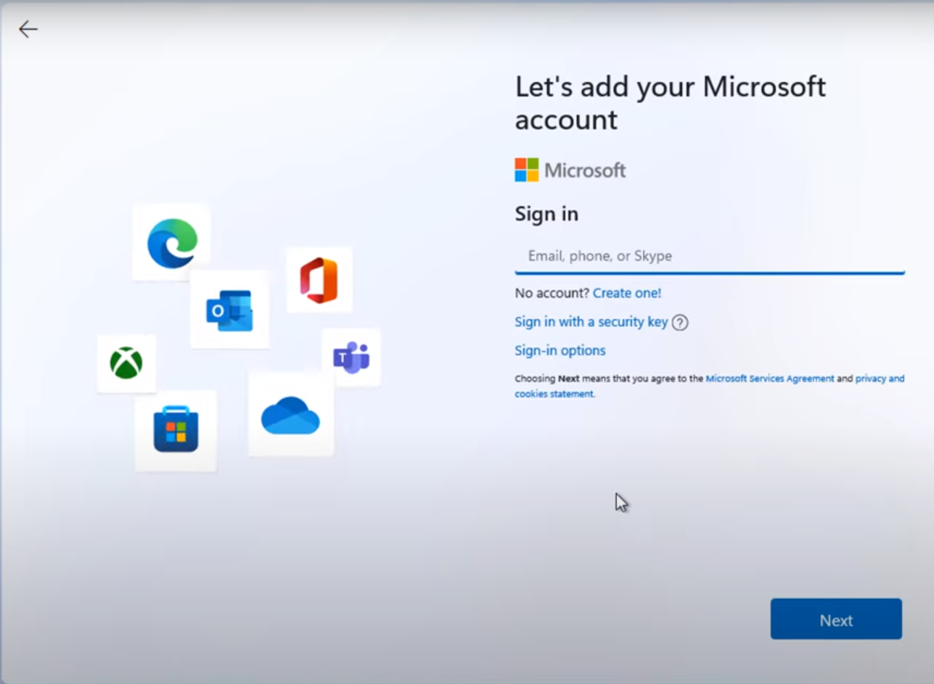Viewport: 934px width, 684px height.
Task: Click the bold 'Sign in' heading
Action: (x=546, y=214)
